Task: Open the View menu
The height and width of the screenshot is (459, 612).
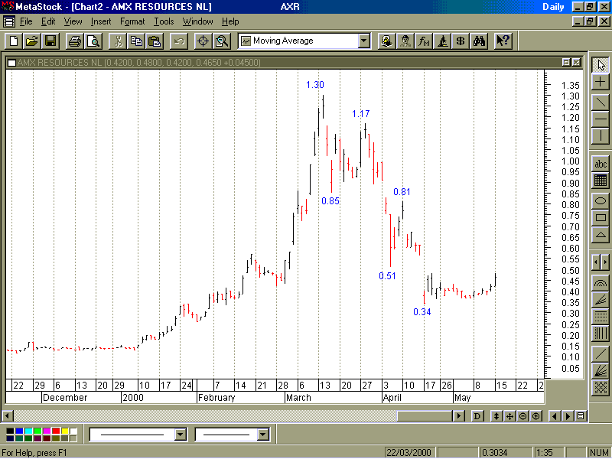Action: pos(73,21)
